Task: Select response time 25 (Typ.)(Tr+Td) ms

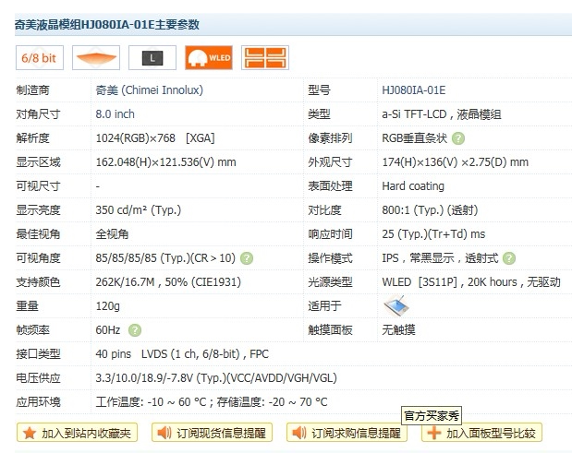Action: [x=433, y=233]
